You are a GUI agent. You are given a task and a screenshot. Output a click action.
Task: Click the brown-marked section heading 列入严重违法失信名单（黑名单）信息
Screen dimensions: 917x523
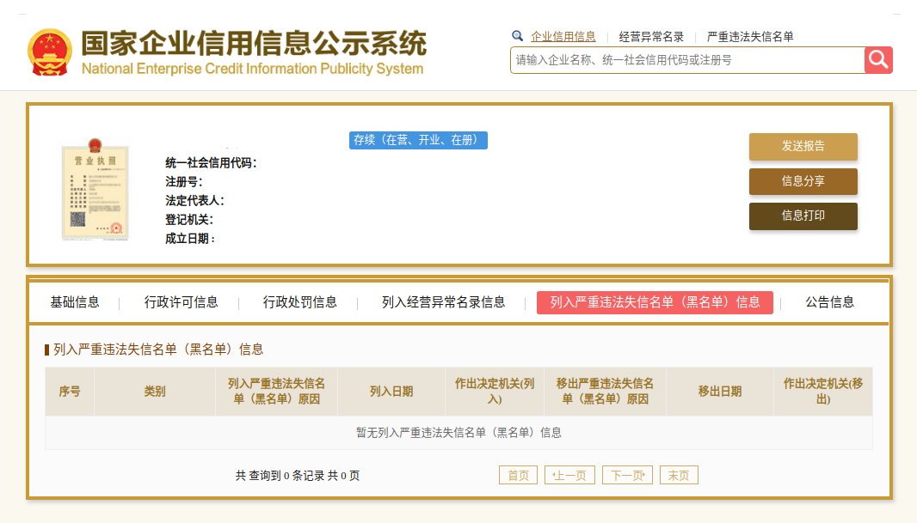(x=158, y=350)
